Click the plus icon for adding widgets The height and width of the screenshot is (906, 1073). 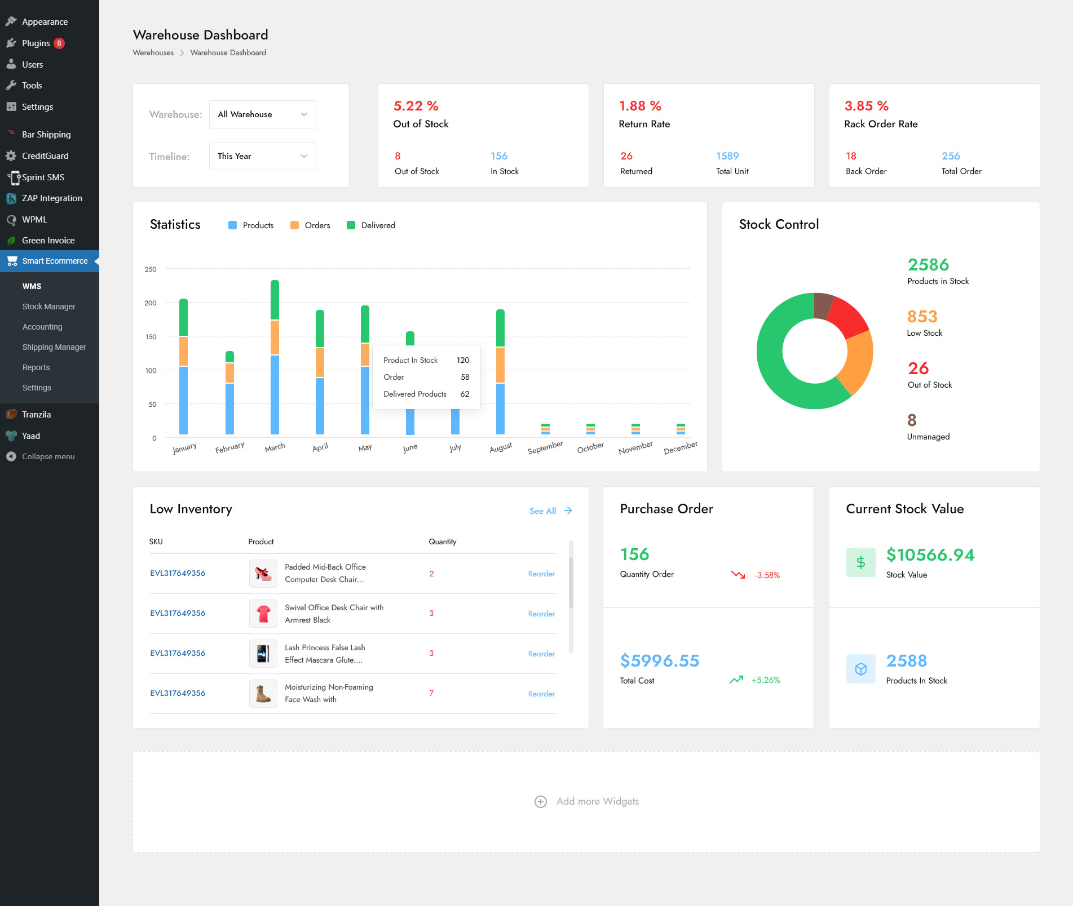[540, 802]
